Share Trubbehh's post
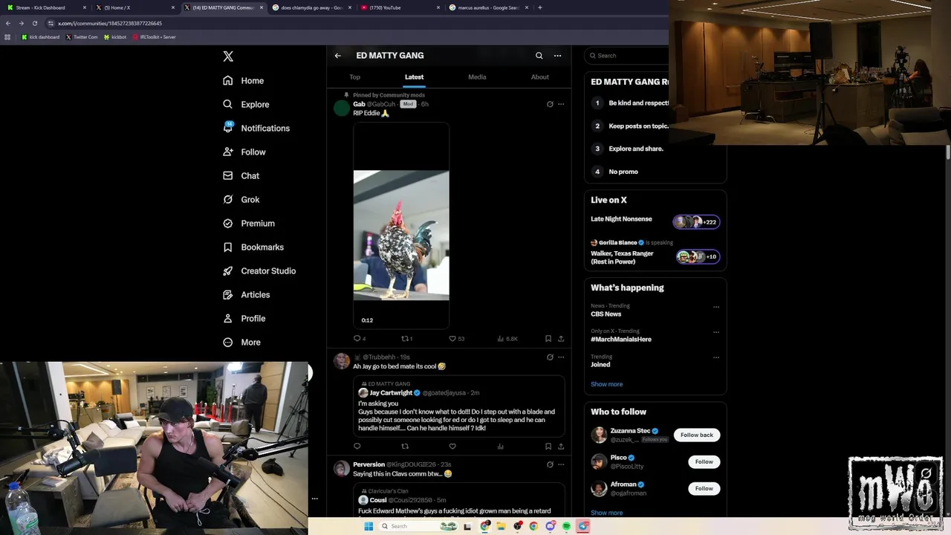Screen dimensions: 951x535 tap(561, 447)
